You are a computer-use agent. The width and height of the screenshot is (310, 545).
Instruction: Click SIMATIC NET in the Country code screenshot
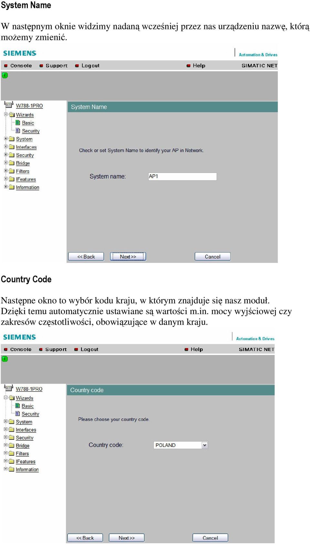pyautogui.click(x=256, y=349)
